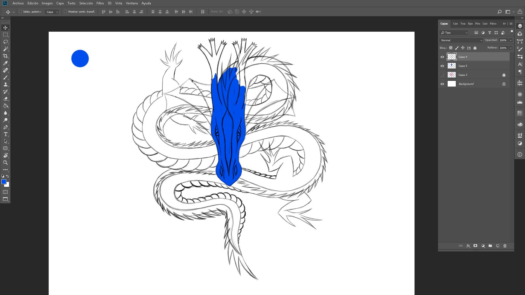Open the Archivo menu

point(18,3)
